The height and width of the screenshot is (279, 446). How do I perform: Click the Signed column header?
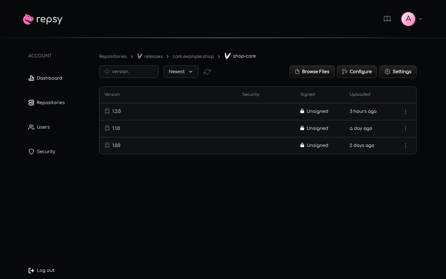[308, 95]
